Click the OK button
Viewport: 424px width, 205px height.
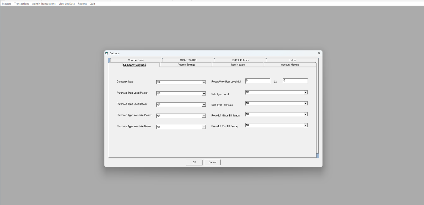(194, 162)
